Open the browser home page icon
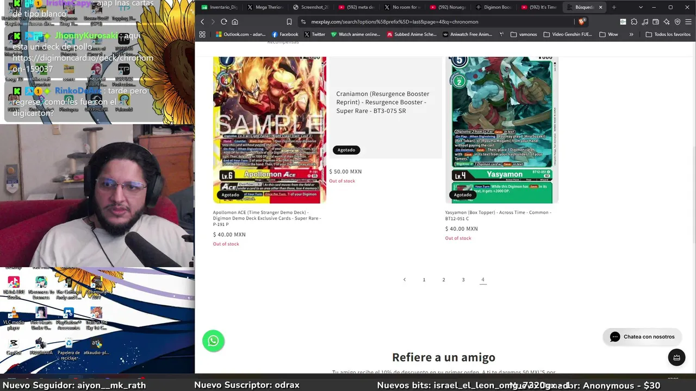This screenshot has height=391, width=696. [235, 22]
